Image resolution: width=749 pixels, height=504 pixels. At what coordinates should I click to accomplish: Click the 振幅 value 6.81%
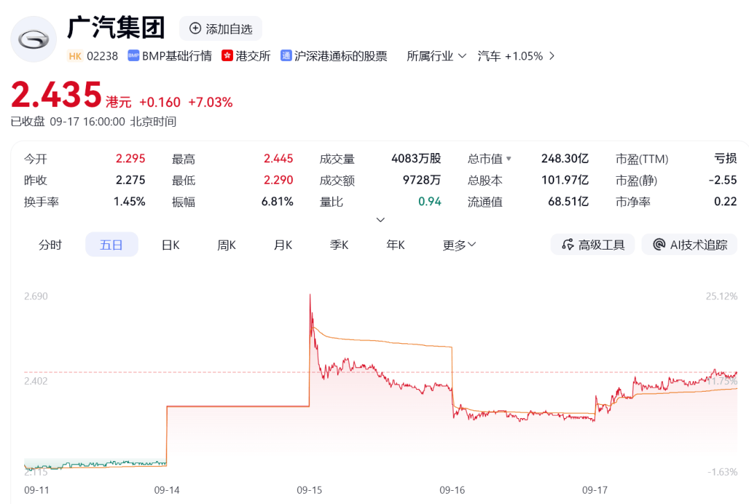(x=277, y=202)
